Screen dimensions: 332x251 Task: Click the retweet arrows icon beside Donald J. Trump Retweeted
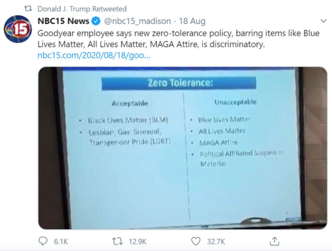click(28, 8)
